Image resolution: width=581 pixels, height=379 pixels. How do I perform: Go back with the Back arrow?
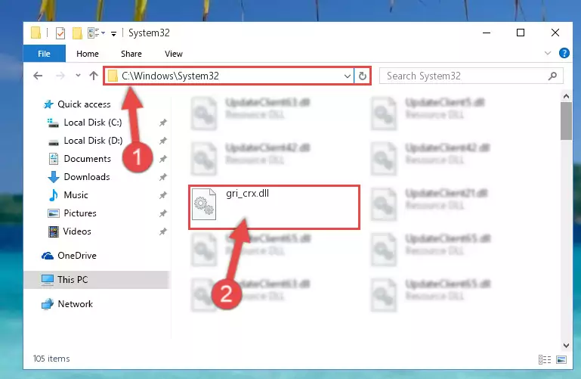click(38, 76)
